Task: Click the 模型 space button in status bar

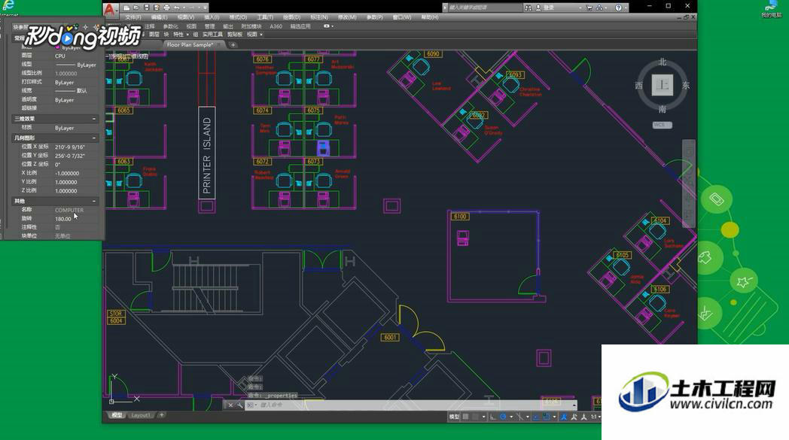Action: 454,417
